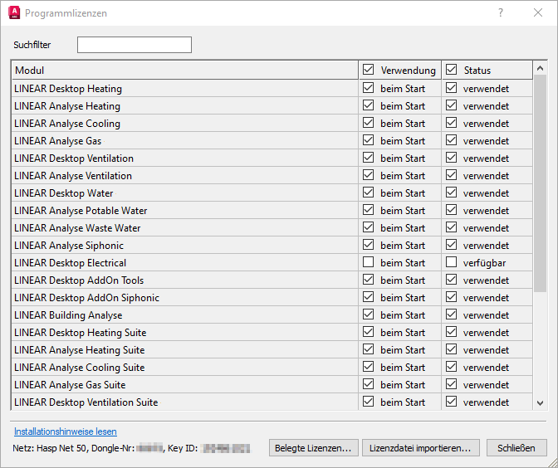Click verwendet in LINEAR Desktop AddOn Siphonic row
Image resolution: width=558 pixels, height=468 pixels.
pyautogui.click(x=486, y=298)
